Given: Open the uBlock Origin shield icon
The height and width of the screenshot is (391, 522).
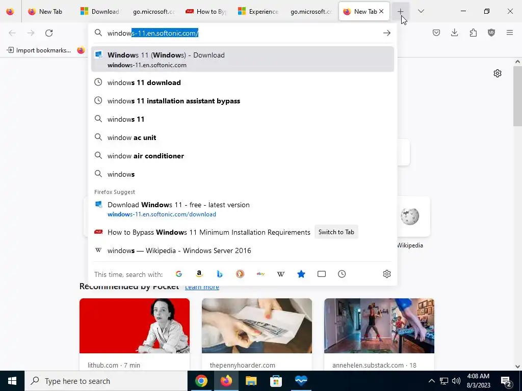Looking at the screenshot, I should (x=491, y=33).
